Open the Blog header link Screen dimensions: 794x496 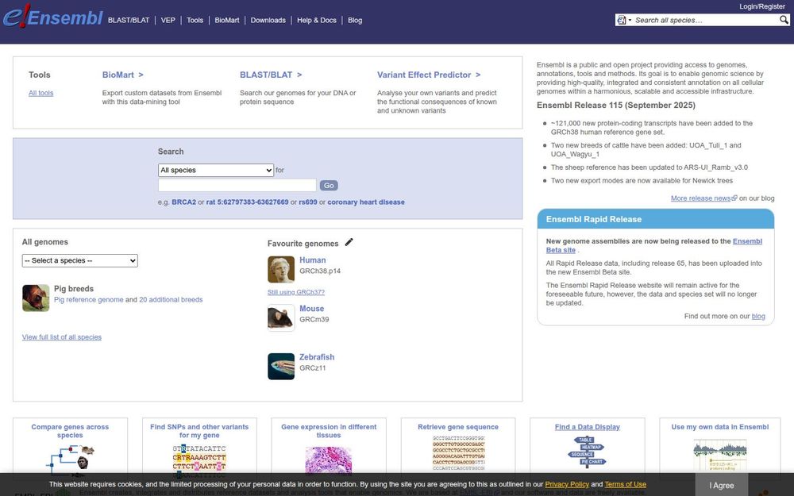tap(355, 21)
